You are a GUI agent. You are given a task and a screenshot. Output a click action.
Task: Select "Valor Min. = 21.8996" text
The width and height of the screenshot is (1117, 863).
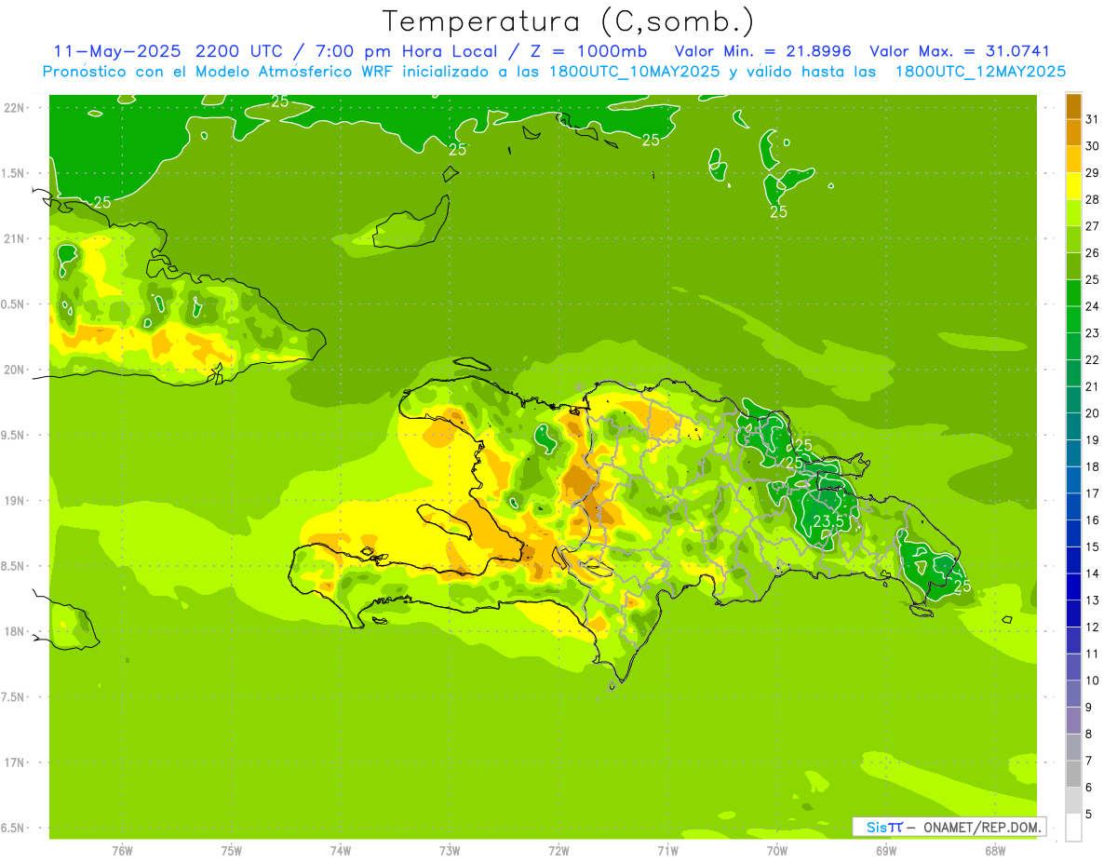click(762, 51)
